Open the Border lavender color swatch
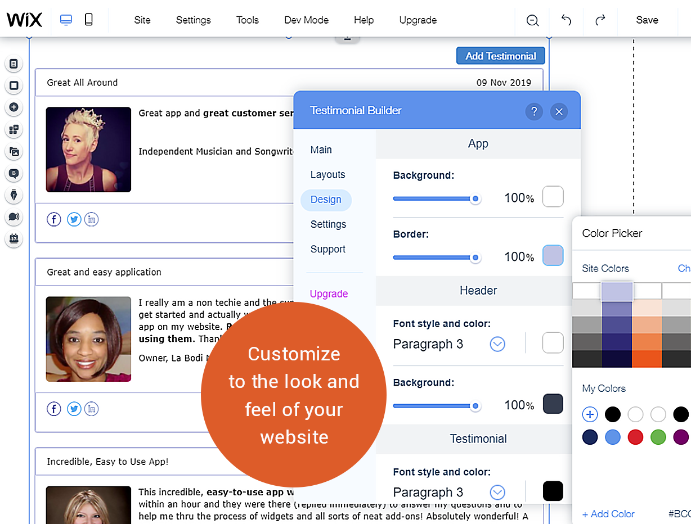691x524 pixels. point(553,255)
